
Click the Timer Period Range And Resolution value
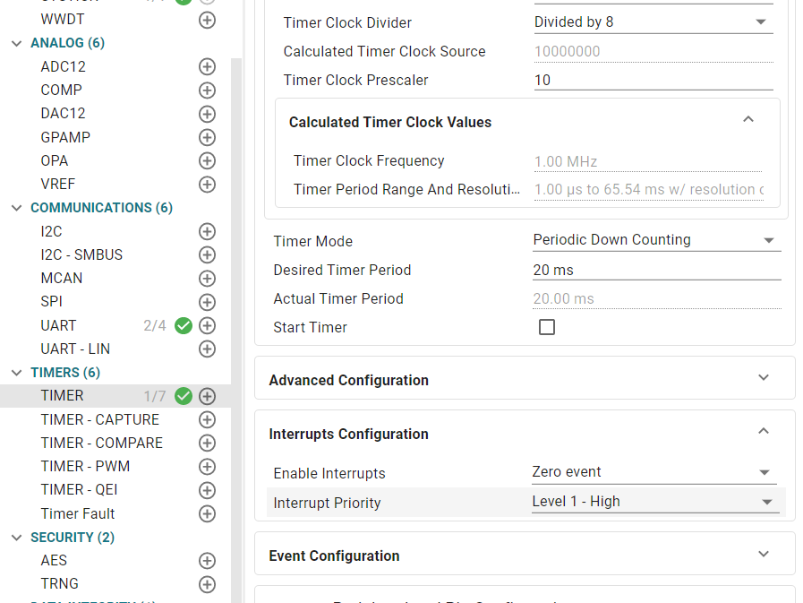click(649, 189)
